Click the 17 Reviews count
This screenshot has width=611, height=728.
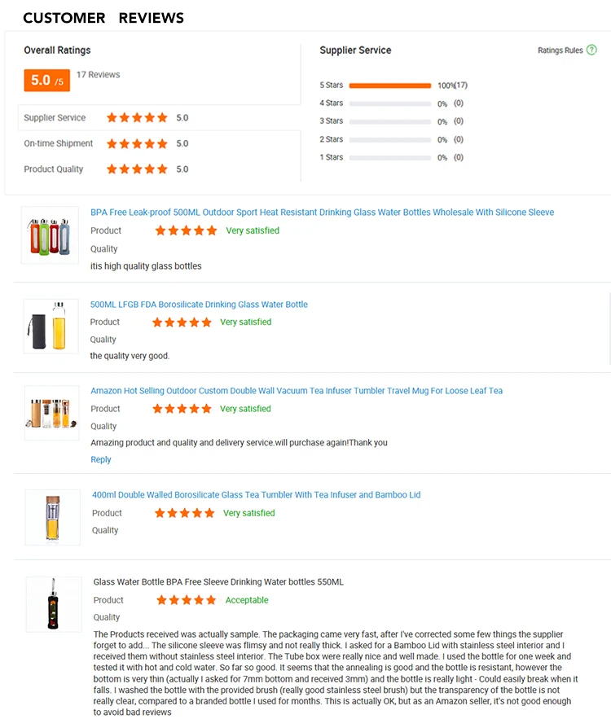[98, 75]
